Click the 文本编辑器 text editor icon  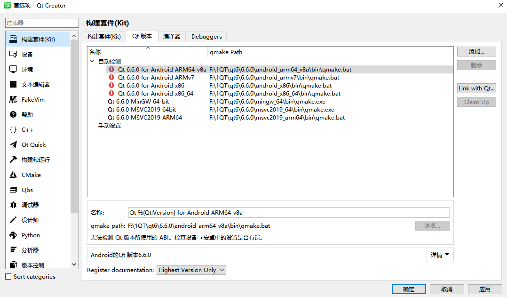click(x=13, y=84)
